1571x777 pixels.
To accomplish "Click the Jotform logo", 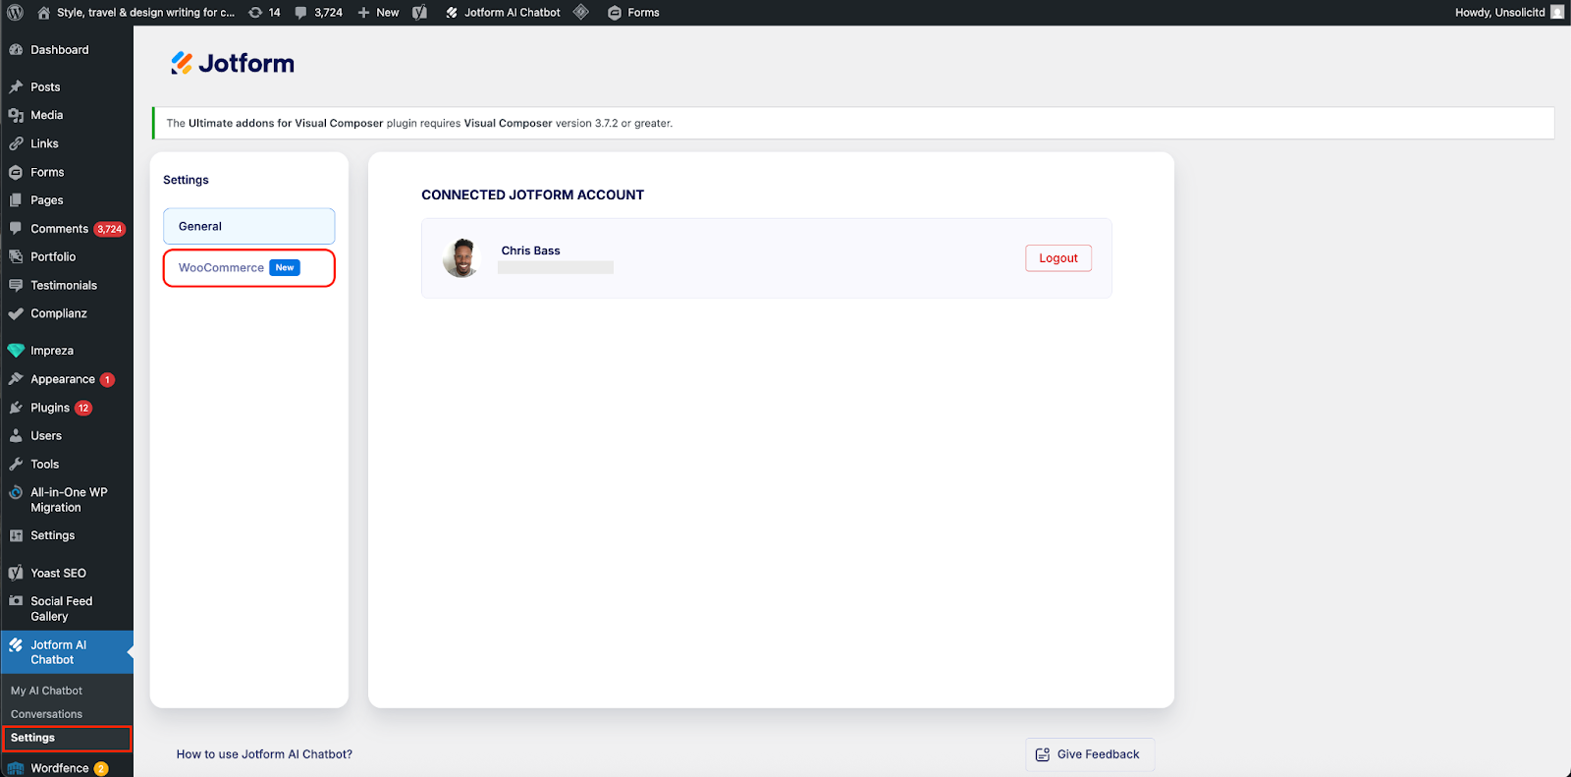I will pos(233,64).
